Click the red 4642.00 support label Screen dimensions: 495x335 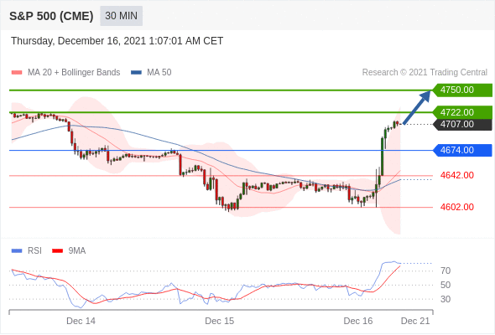(457, 175)
